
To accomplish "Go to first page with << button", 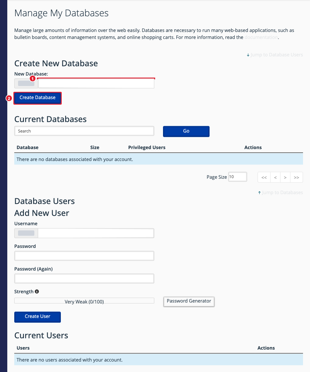I will click(x=264, y=177).
